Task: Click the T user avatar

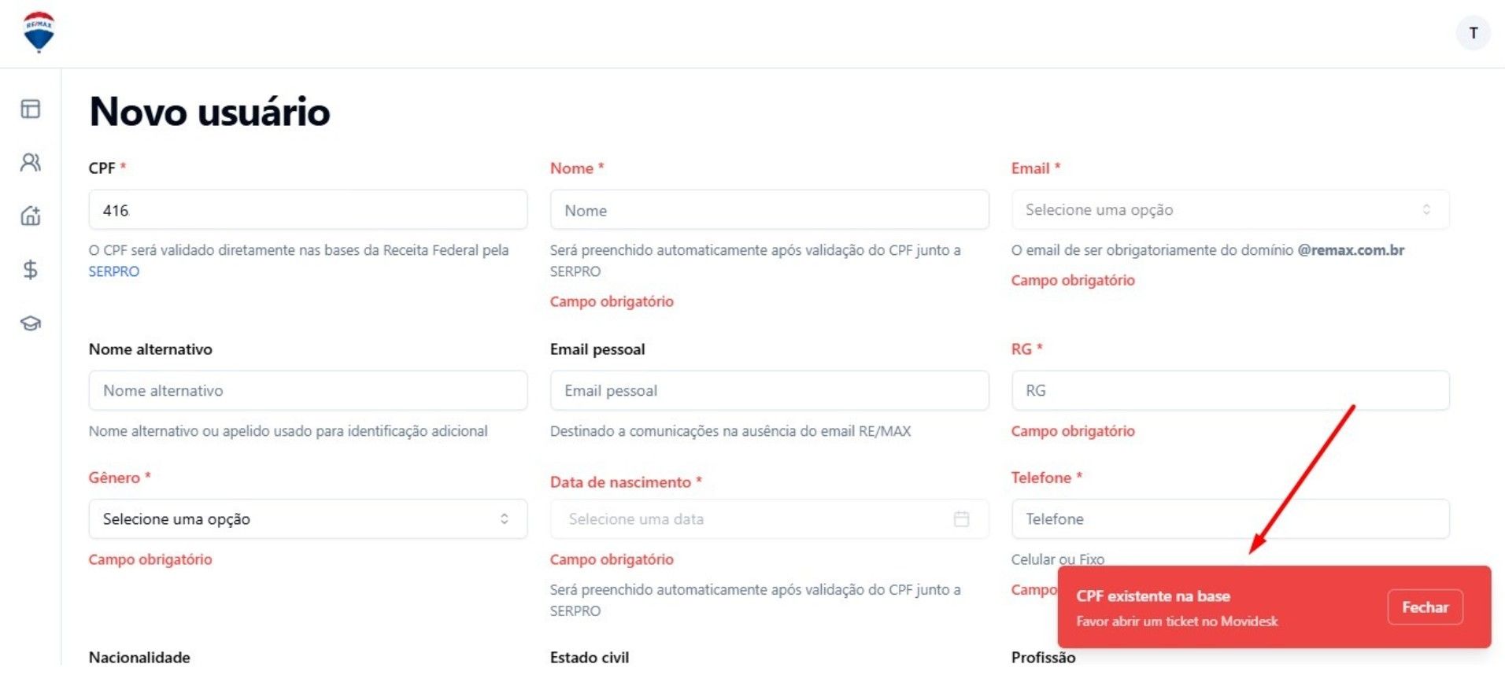Action: (1473, 33)
